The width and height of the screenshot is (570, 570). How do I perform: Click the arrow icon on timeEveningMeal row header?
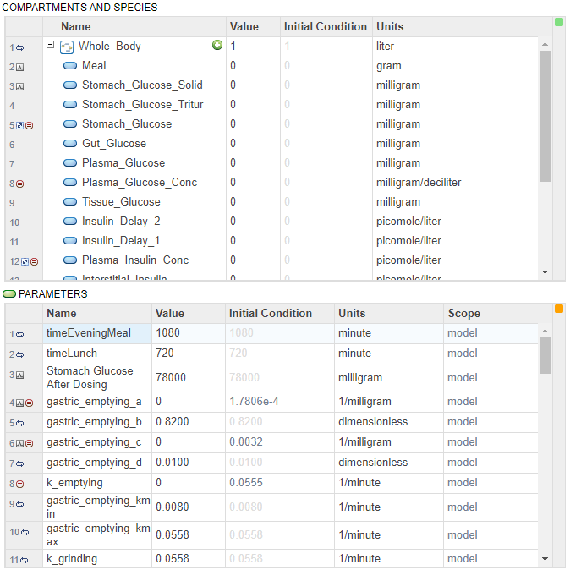(20, 334)
